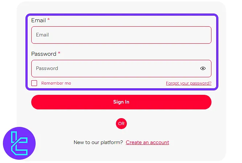Click the "Password" field label
Image resolution: width=242 pixels, height=163 pixels.
tap(44, 54)
